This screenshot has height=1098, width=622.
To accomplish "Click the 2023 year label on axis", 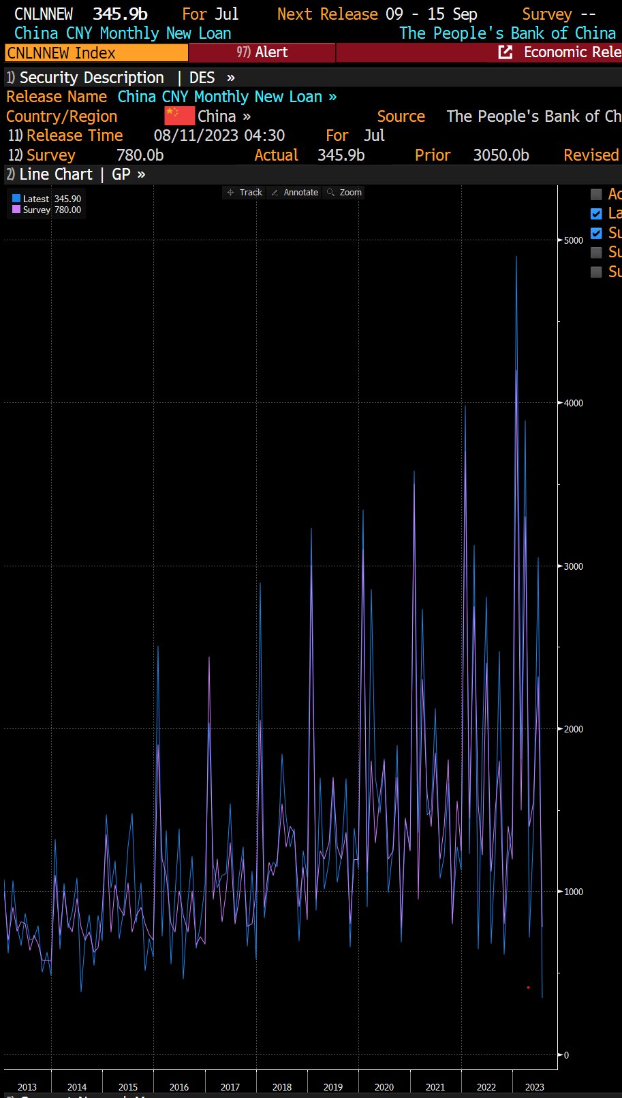I will [535, 1087].
